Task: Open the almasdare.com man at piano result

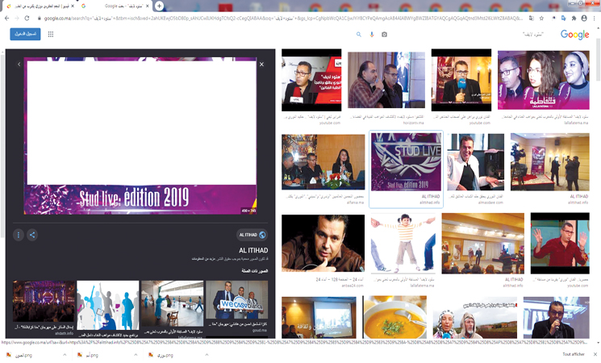Action: (475, 162)
